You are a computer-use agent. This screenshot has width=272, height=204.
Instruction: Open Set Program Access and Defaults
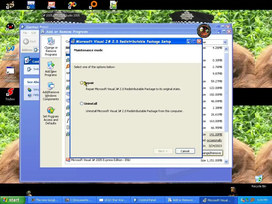click(51, 116)
